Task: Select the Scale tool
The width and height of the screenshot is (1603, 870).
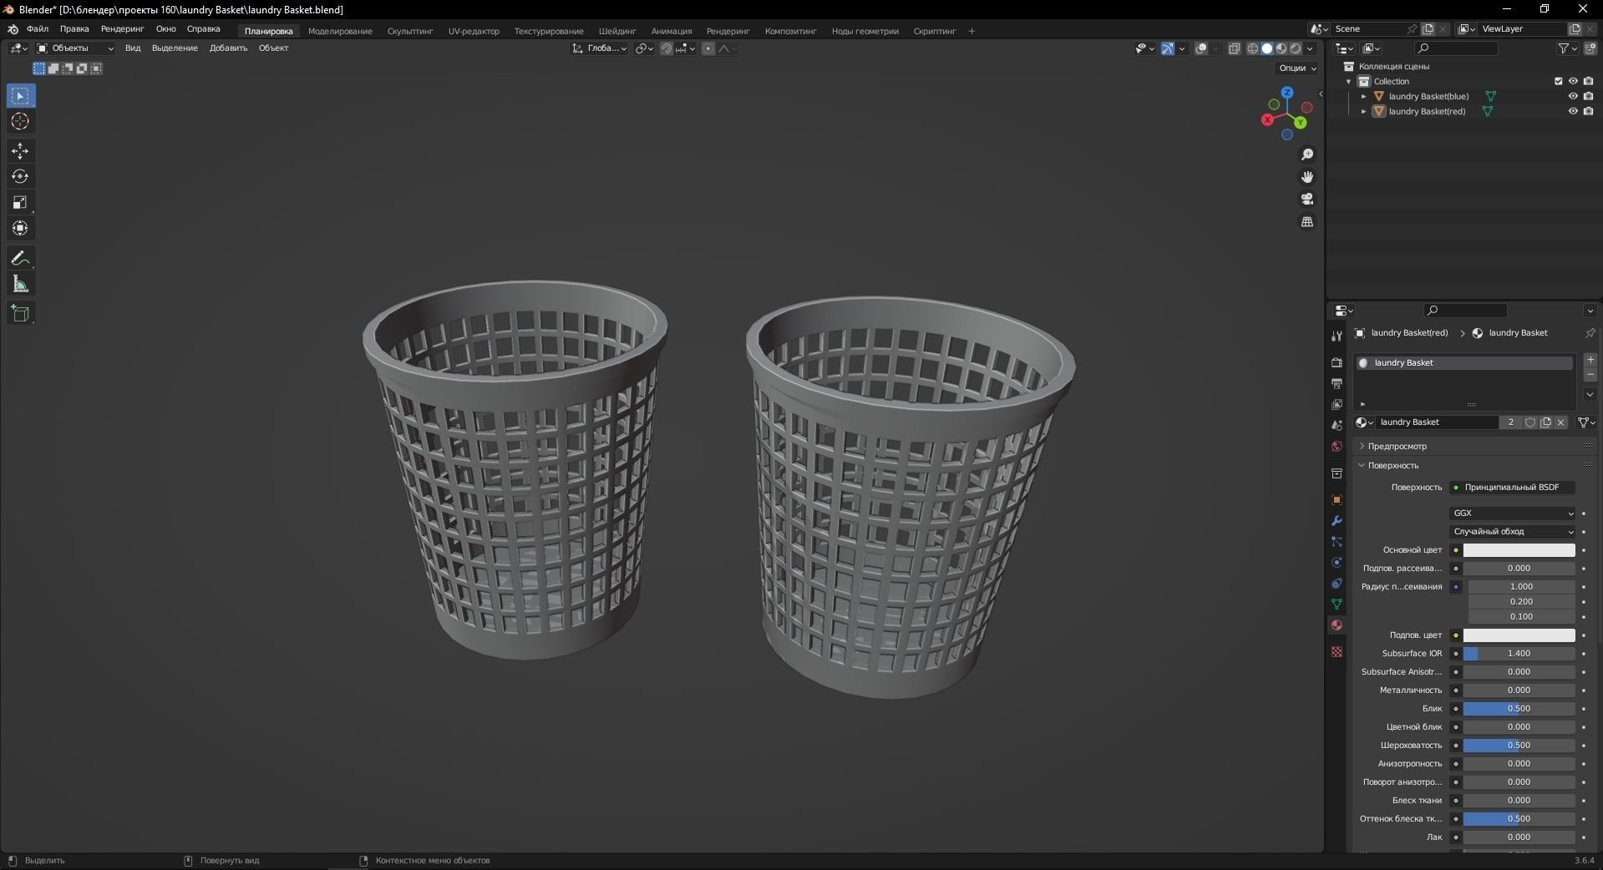Action: point(21,203)
